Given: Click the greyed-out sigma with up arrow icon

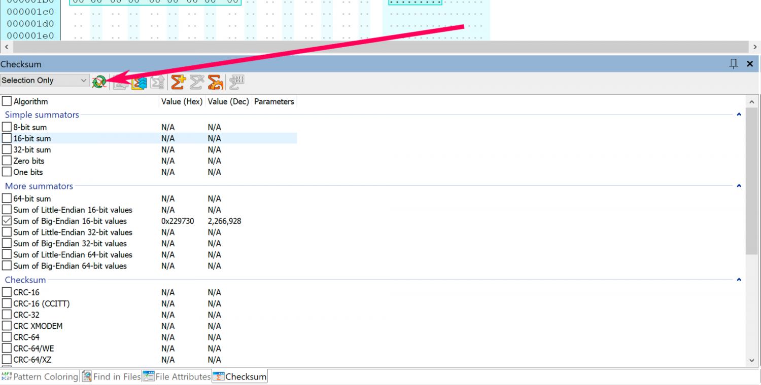Looking at the screenshot, I should click(158, 82).
